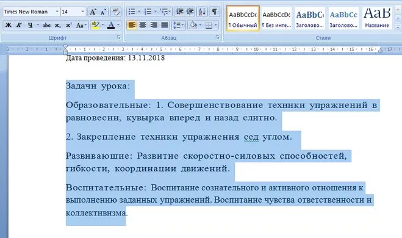Image resolution: width=402 pixels, height=238 pixels.
Task: Click the text 'Дата проведения: 13.11.2018'
Action: 115,58
